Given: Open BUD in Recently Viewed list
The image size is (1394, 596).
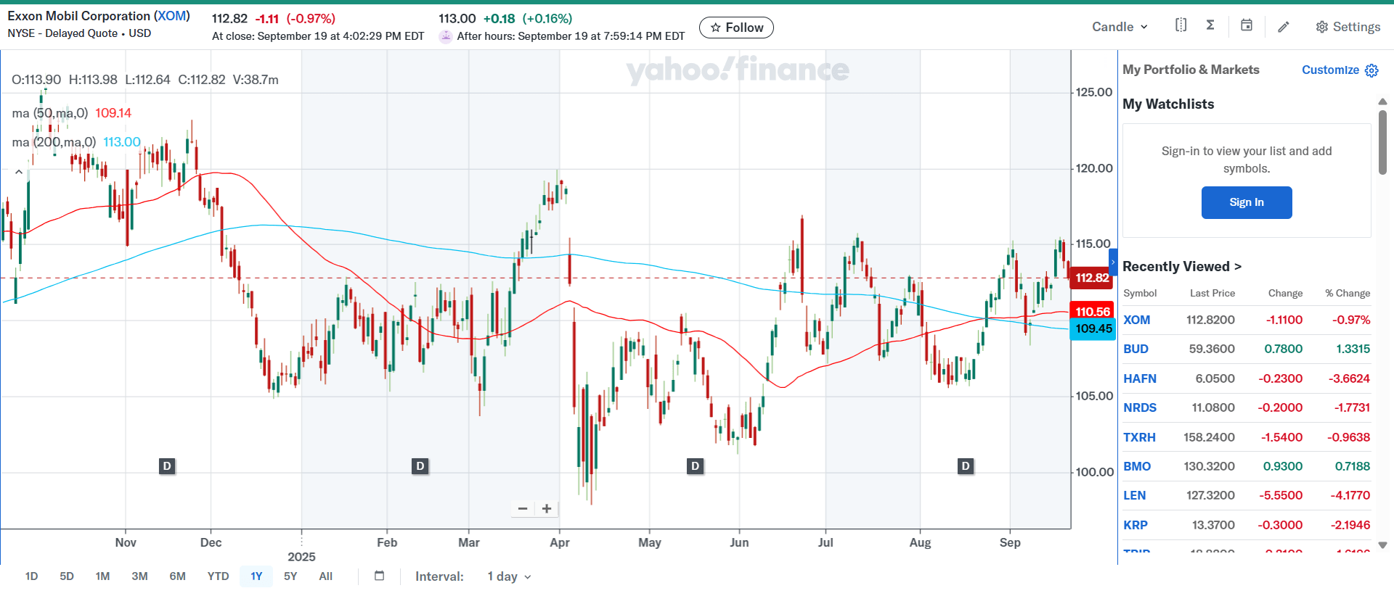Looking at the screenshot, I should tap(1136, 349).
